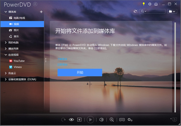Open the settings gear in title bar
181x126 pixels.
(x=150, y=4)
